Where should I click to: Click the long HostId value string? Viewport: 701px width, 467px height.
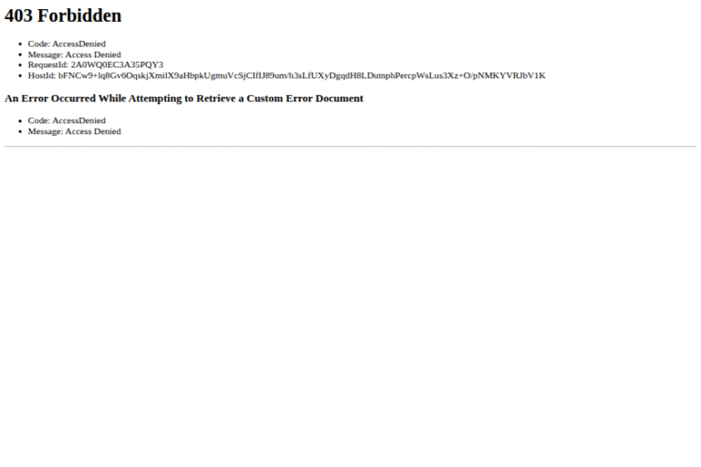click(x=302, y=76)
